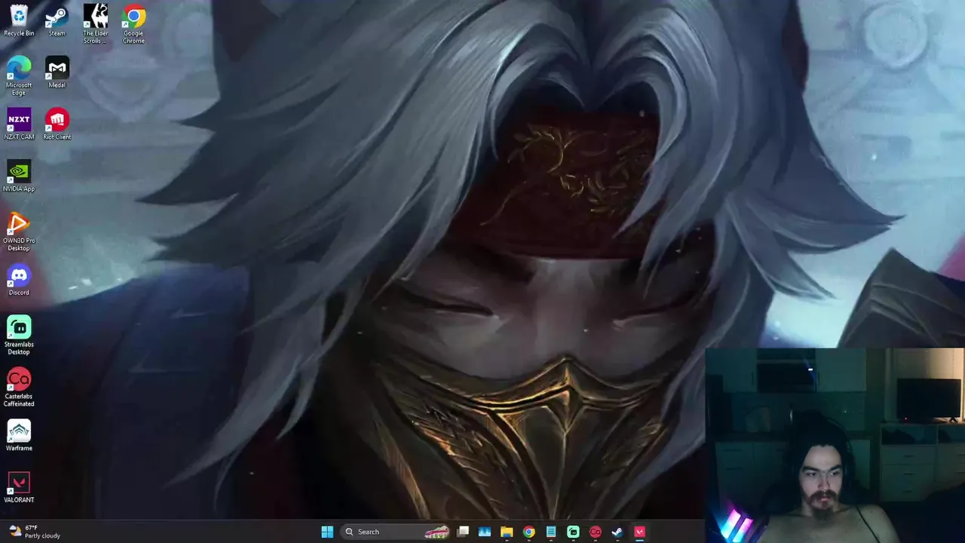The width and height of the screenshot is (965, 543).
Task: Launch Steam from the desktop shortcut
Action: [57, 20]
